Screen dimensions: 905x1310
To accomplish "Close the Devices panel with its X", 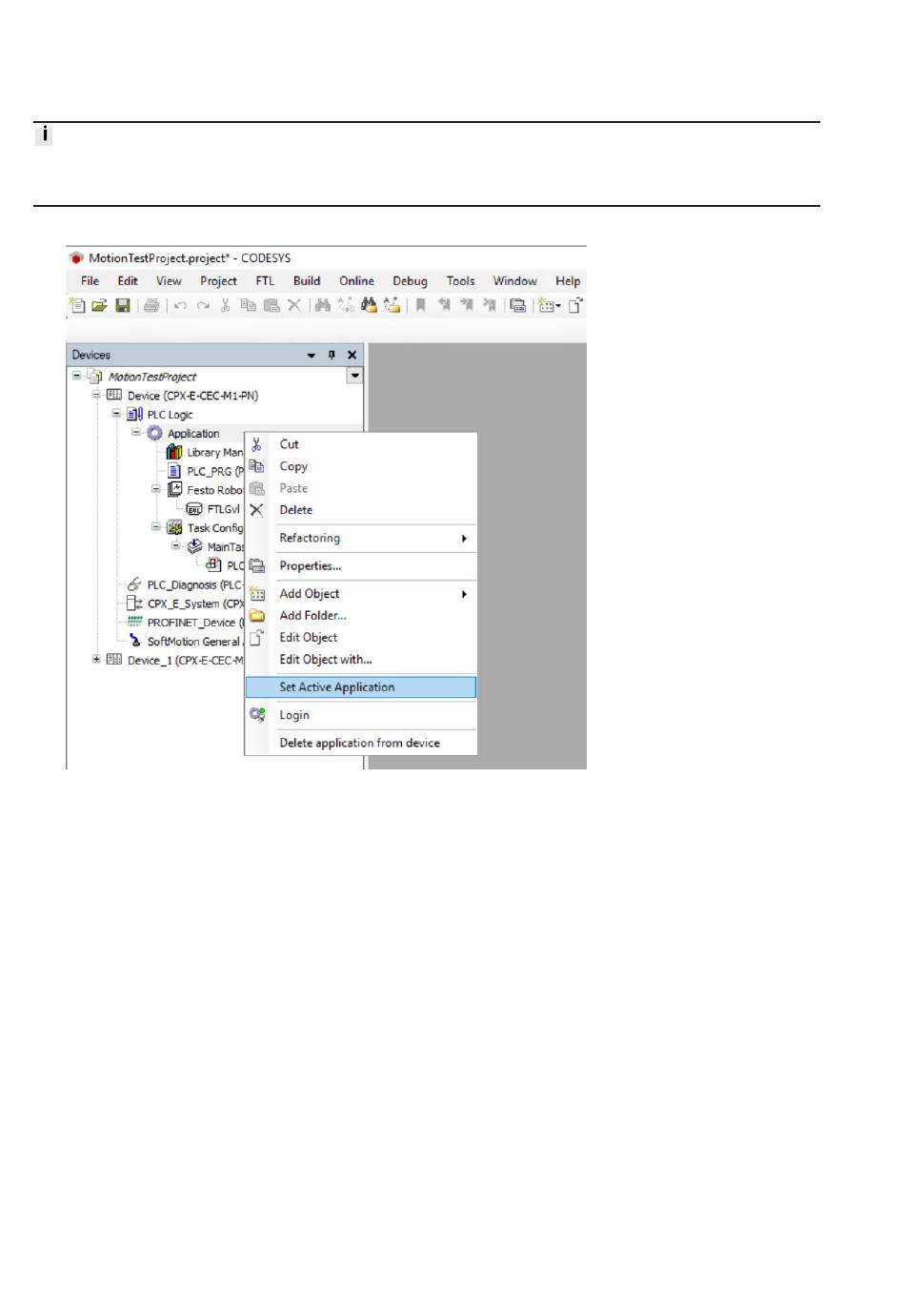I will coord(352,355).
